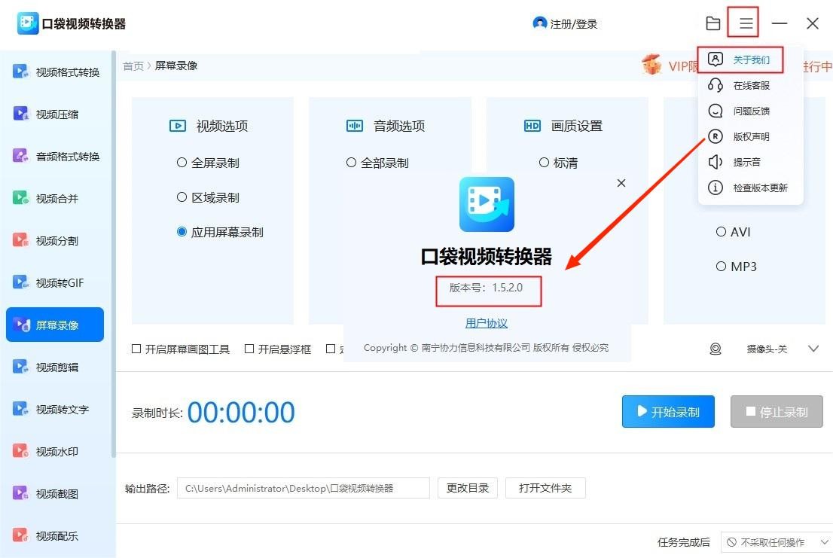Click the app icon in about dialog
This screenshot has height=558, width=833.
click(487, 204)
